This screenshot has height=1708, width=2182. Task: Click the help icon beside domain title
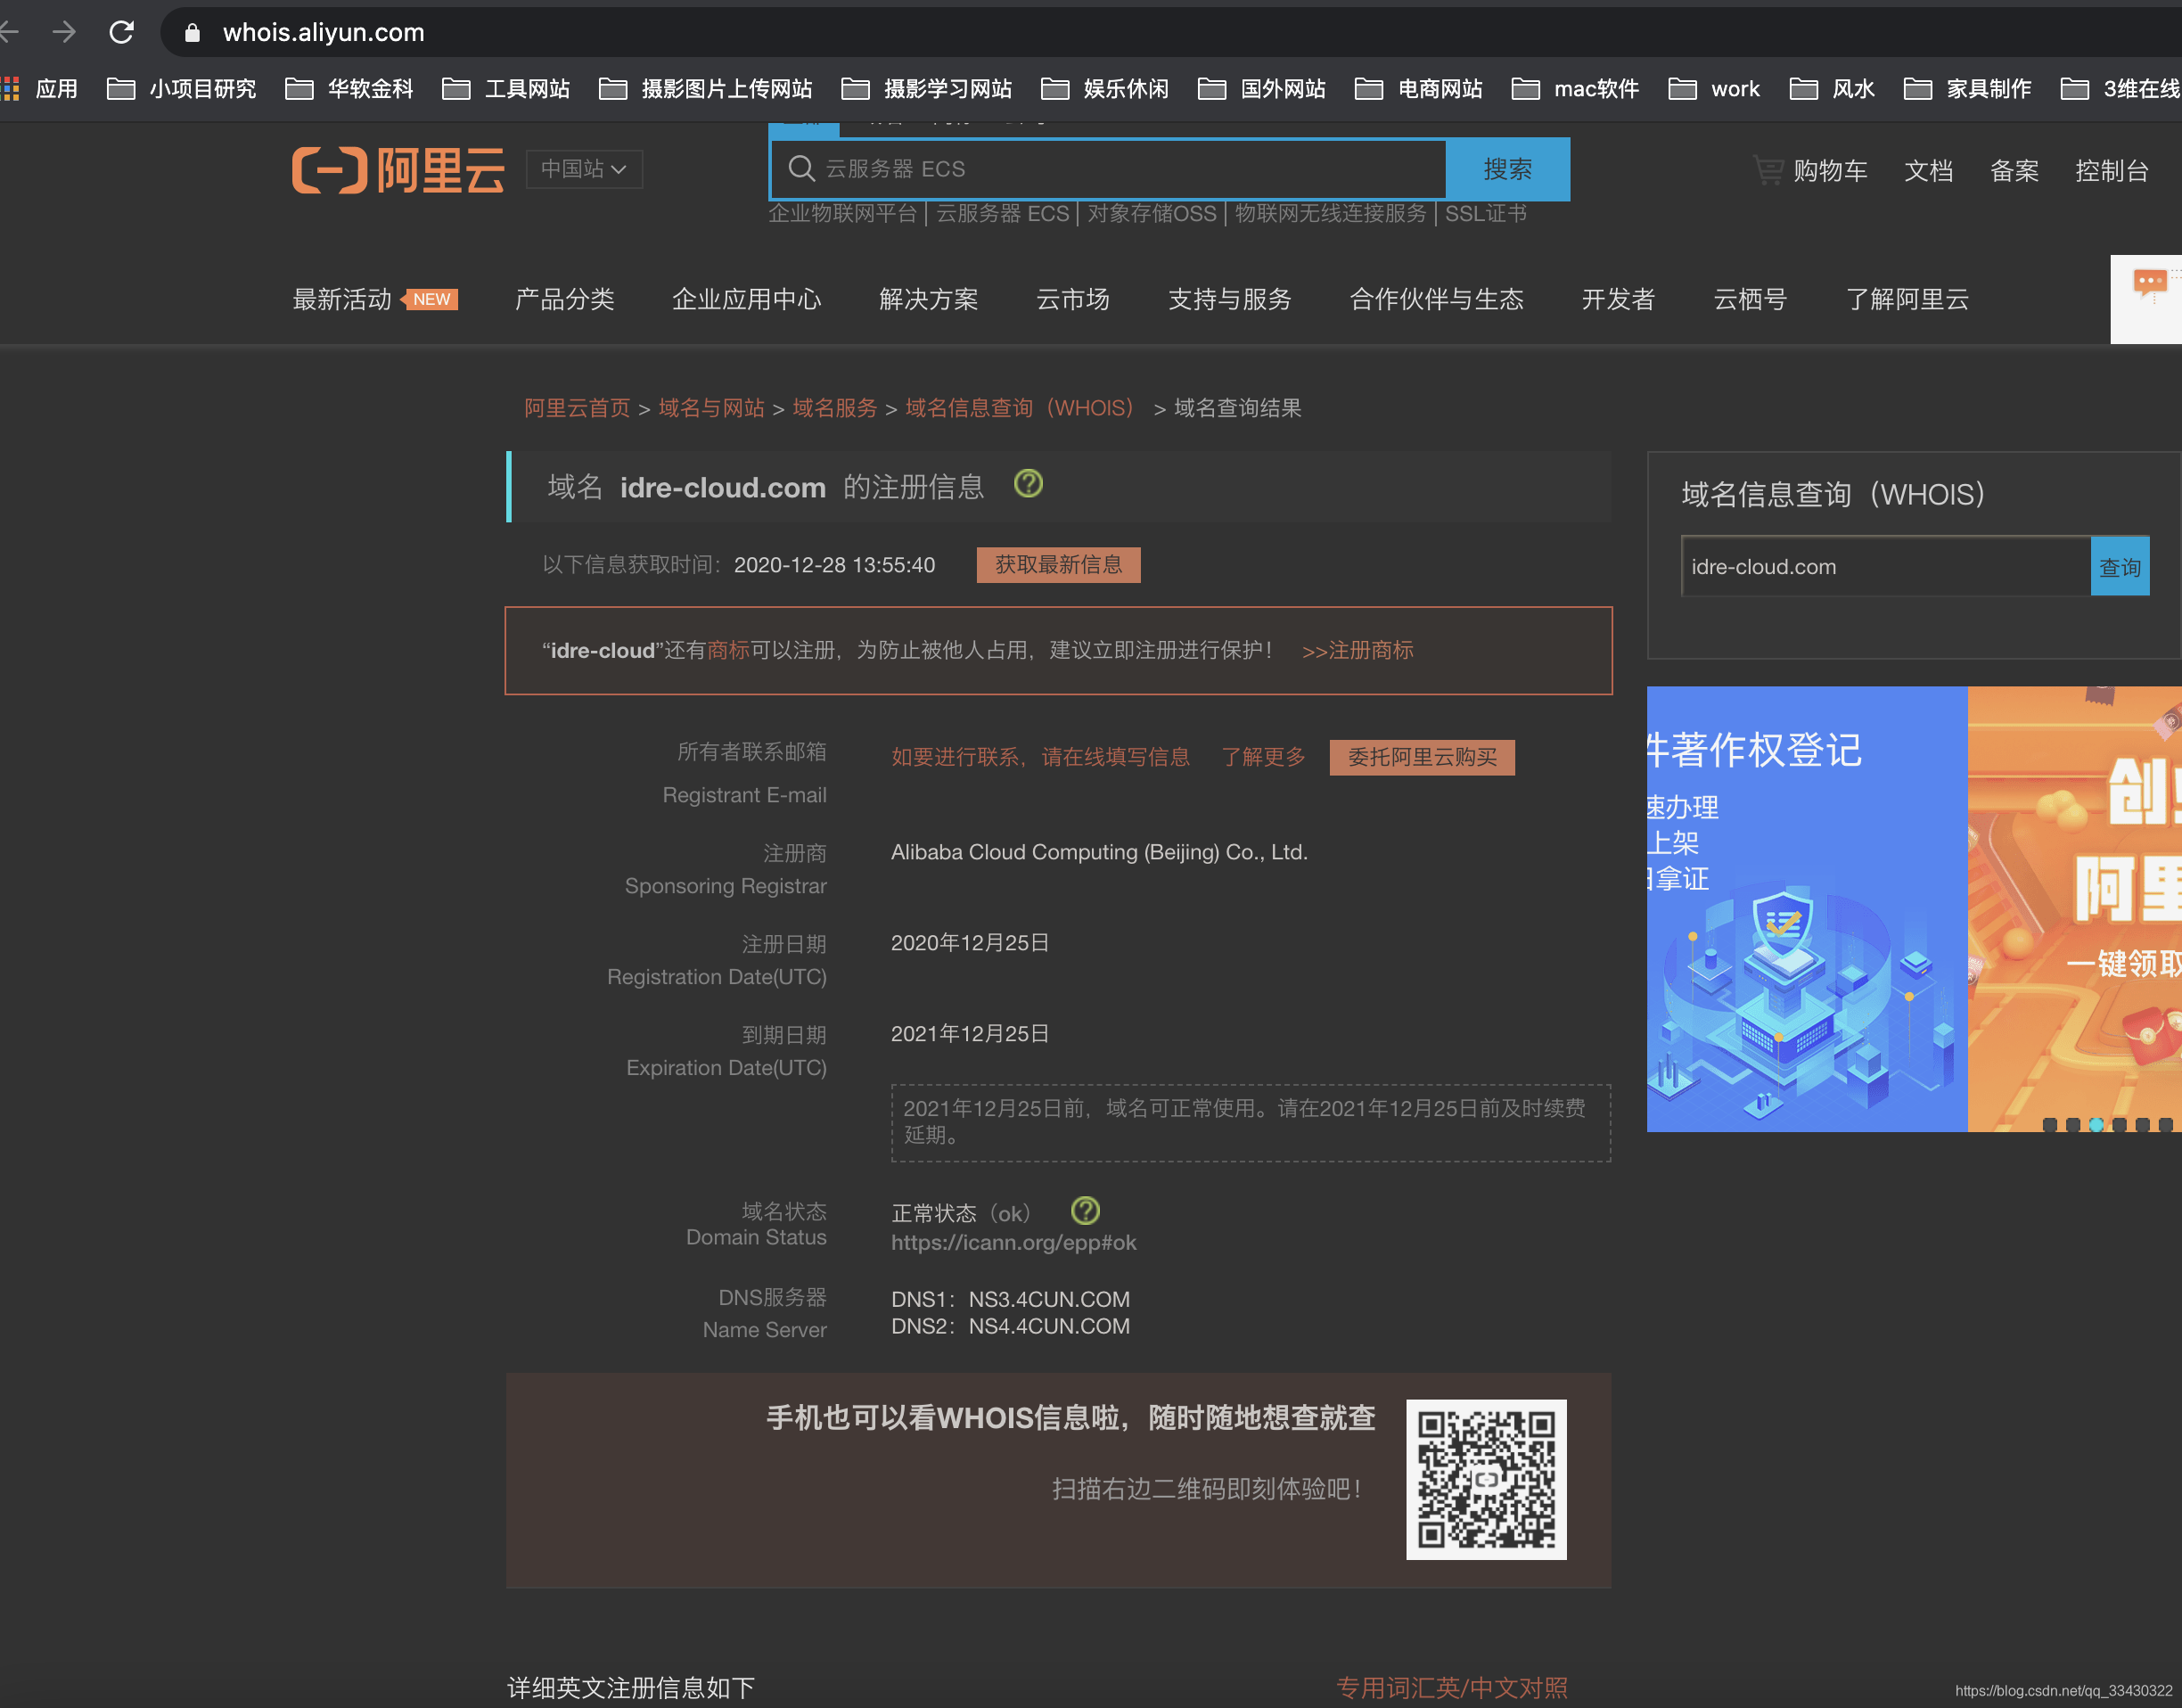click(1028, 485)
